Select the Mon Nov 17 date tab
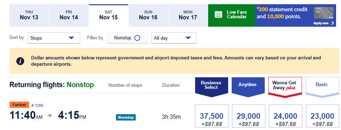This screenshot has height=130, width=341. (x=188, y=15)
